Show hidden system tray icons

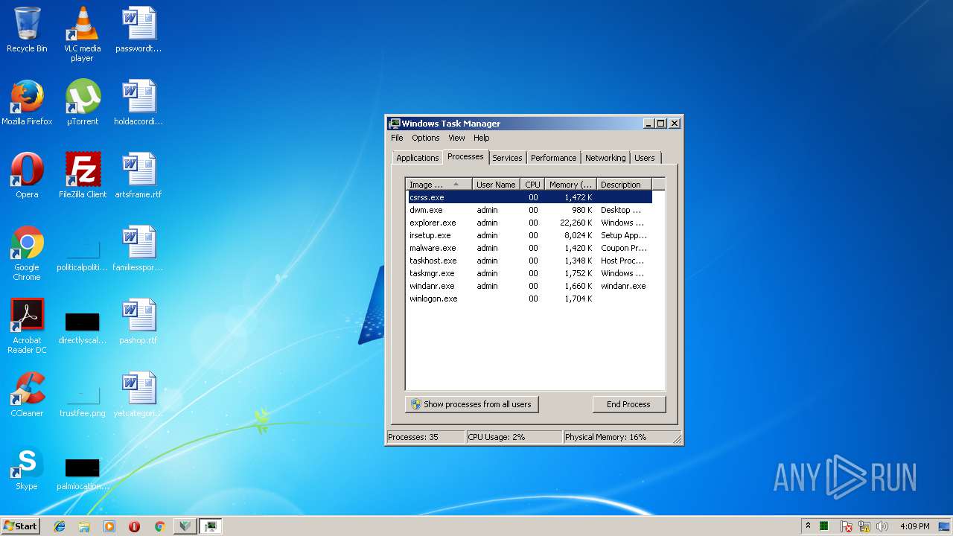(808, 526)
